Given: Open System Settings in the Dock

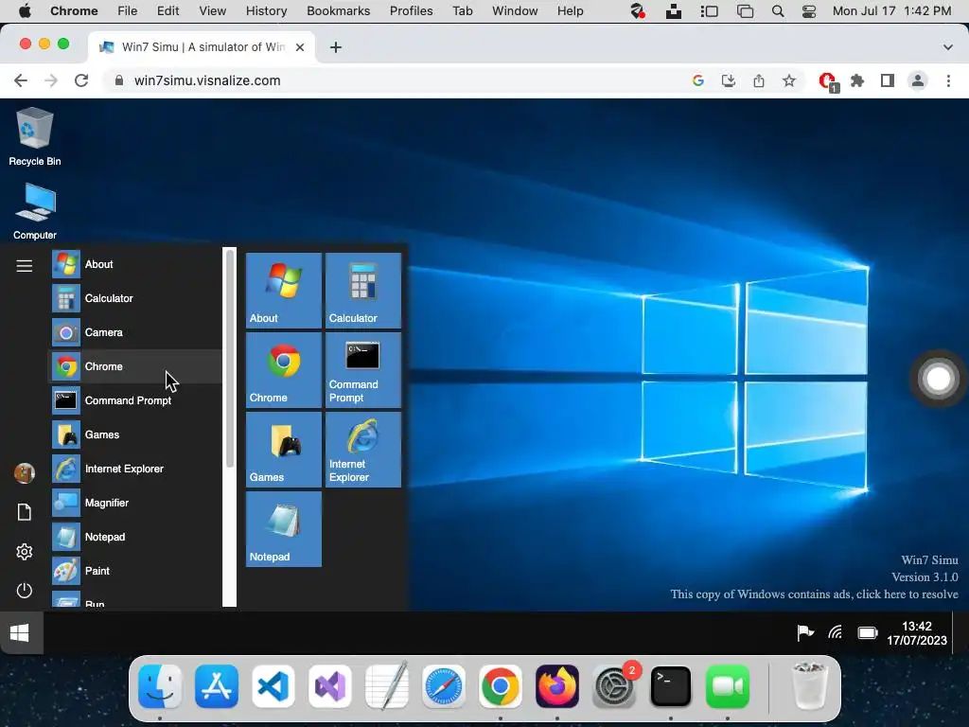Looking at the screenshot, I should (x=613, y=686).
